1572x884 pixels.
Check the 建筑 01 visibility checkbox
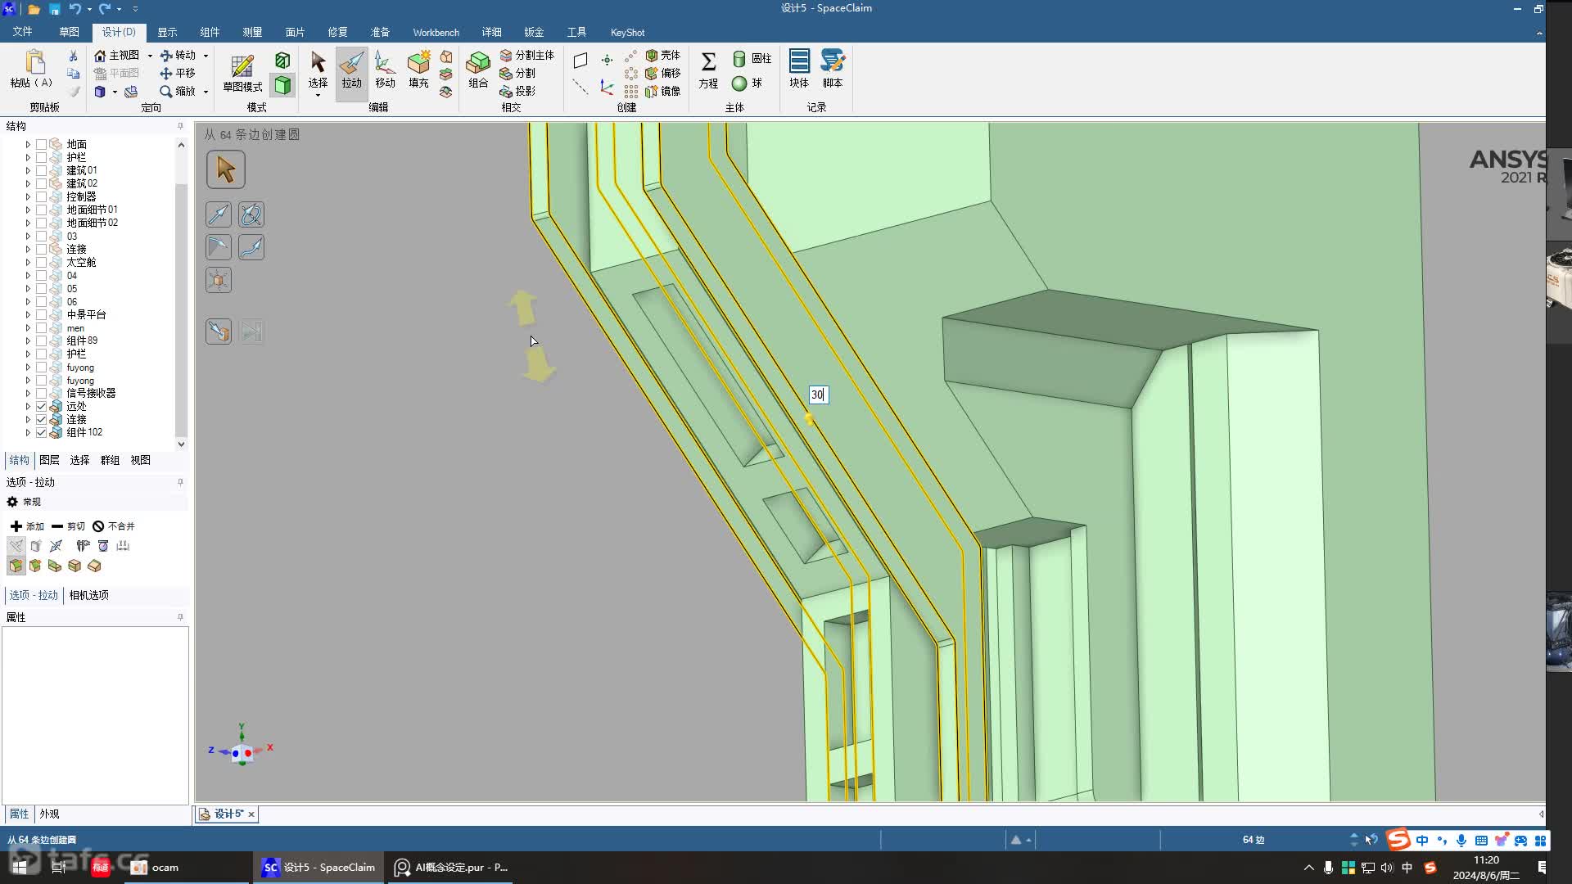41,170
